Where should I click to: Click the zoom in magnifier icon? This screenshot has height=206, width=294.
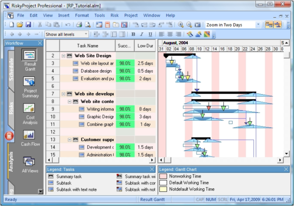[x=181, y=25]
